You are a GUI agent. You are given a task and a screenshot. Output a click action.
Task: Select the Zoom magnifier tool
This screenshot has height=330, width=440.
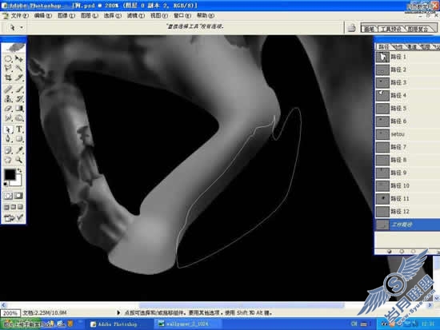pos(19,160)
